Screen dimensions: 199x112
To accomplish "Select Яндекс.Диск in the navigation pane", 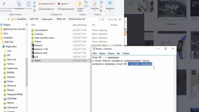I will [11, 46].
